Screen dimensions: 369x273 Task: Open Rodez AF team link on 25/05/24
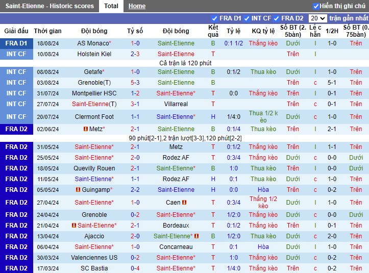(x=176, y=158)
